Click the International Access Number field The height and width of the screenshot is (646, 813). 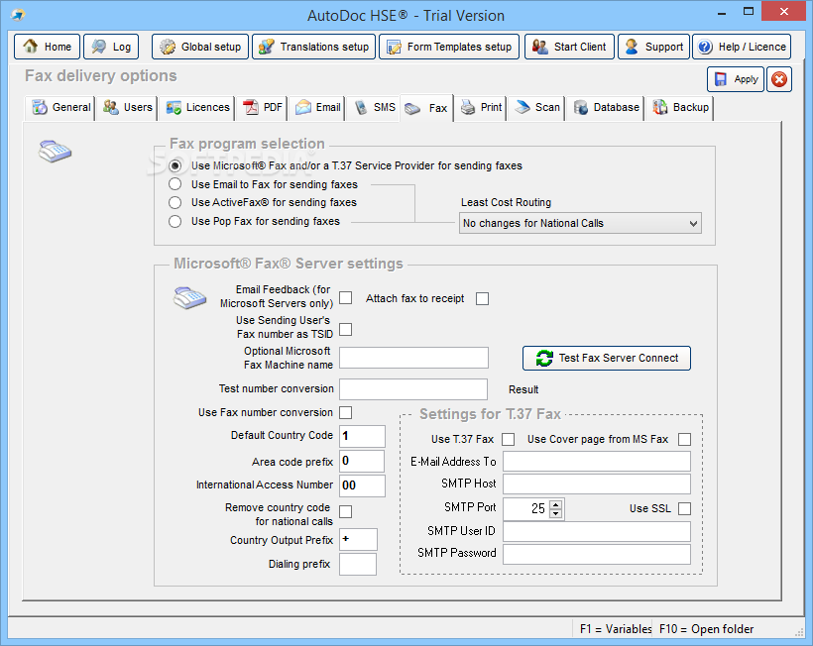coord(362,485)
